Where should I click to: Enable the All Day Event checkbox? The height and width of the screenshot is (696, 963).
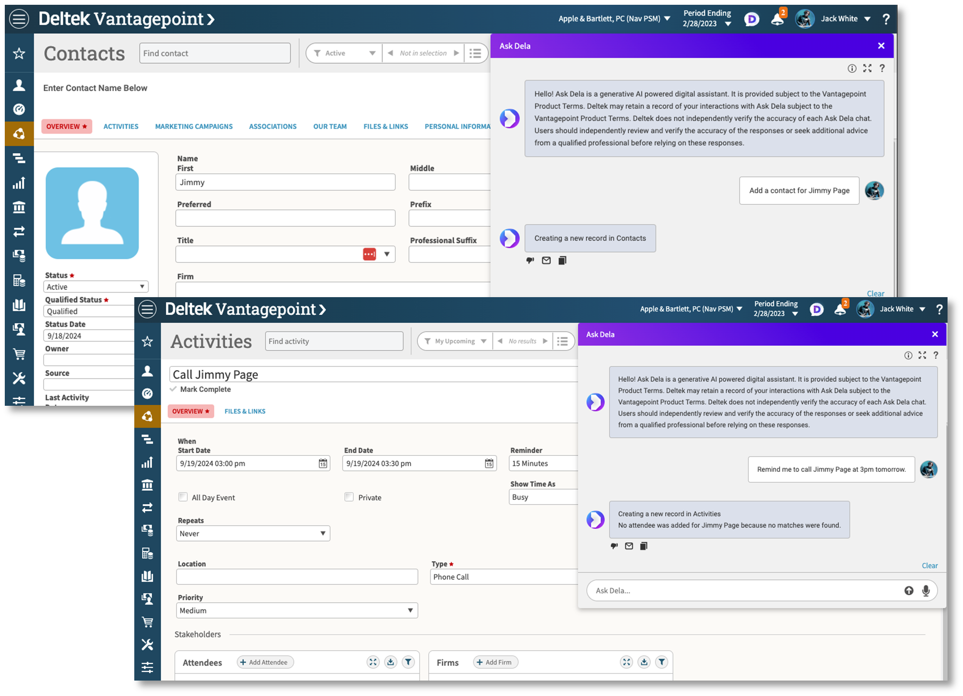pyautogui.click(x=183, y=497)
